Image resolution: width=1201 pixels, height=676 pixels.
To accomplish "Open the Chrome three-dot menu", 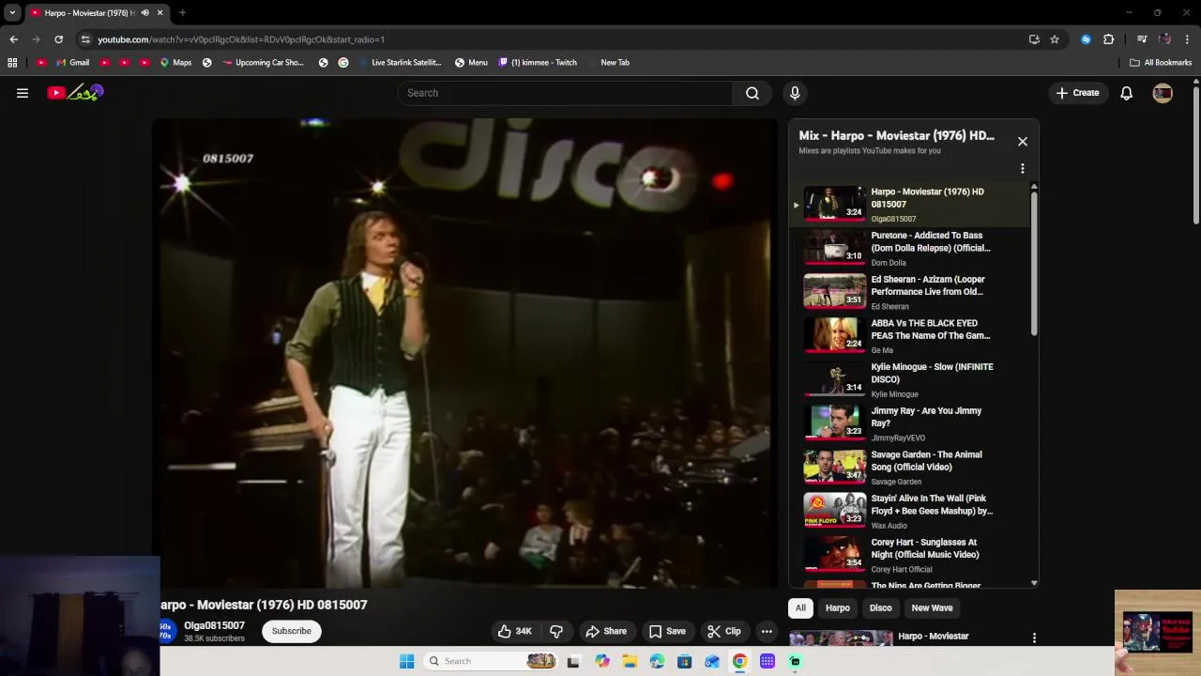I will (x=1187, y=39).
